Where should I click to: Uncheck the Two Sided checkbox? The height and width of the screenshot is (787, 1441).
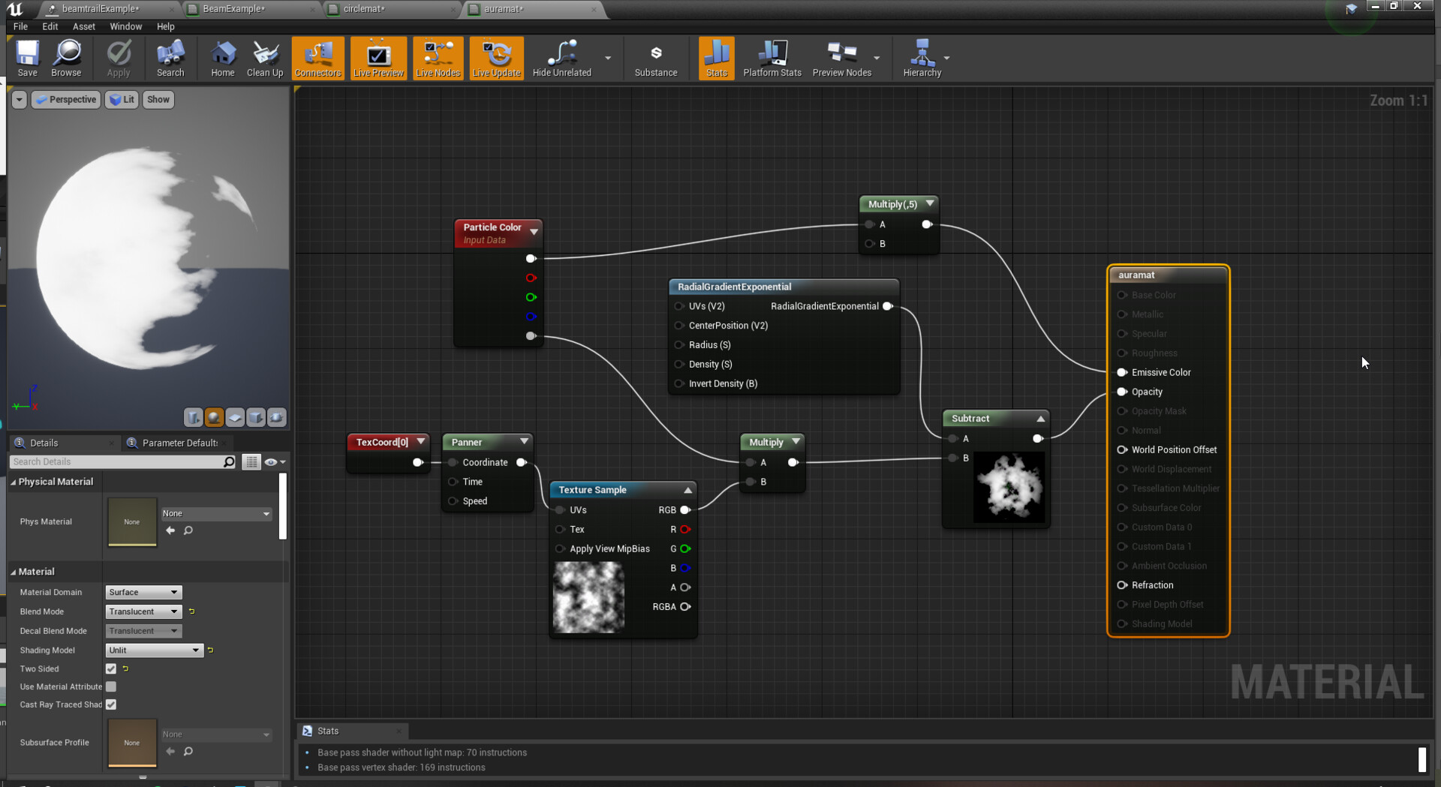(x=111, y=668)
